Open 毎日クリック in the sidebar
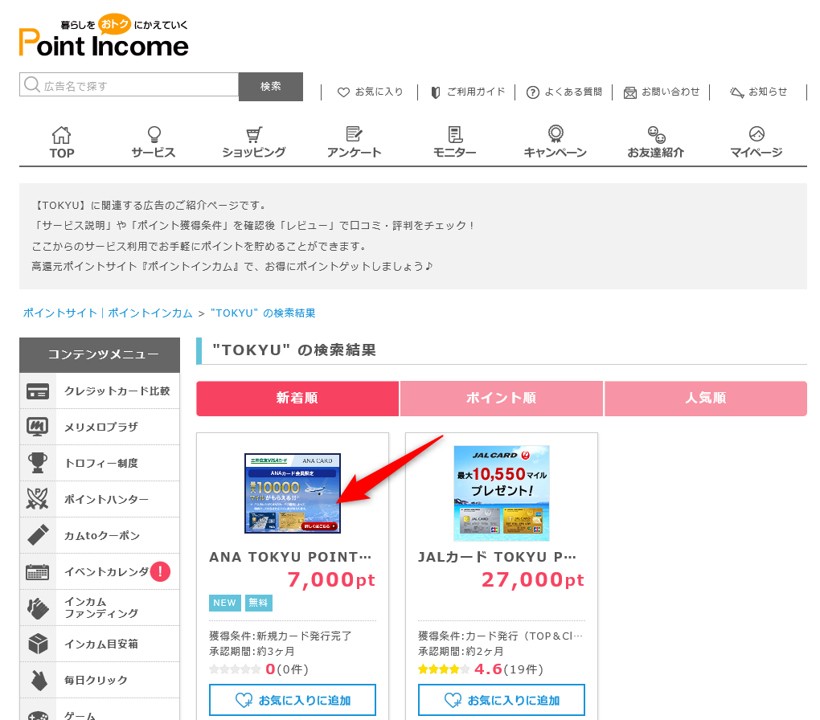This screenshot has height=720, width=820. (100, 680)
